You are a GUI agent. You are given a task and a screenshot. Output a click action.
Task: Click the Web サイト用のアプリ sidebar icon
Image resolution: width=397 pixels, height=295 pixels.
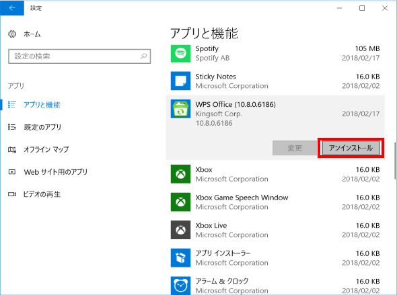(12, 172)
